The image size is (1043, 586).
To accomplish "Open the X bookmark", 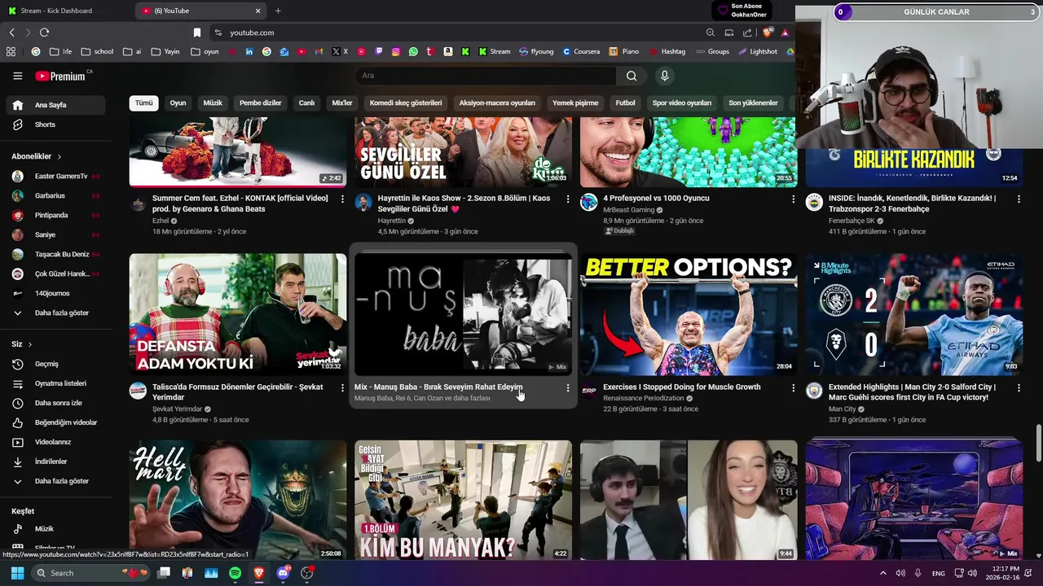I will (340, 51).
